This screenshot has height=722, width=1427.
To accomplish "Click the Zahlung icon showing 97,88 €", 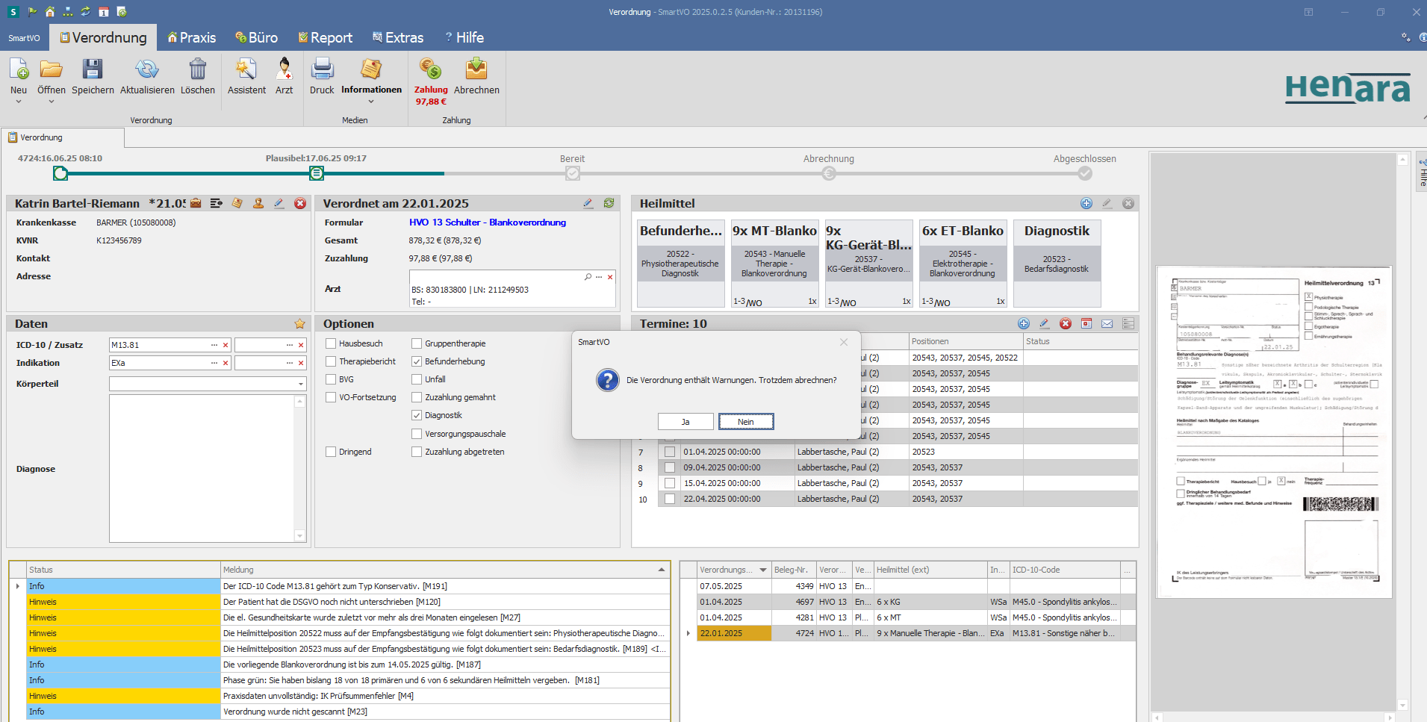I will click(x=431, y=77).
